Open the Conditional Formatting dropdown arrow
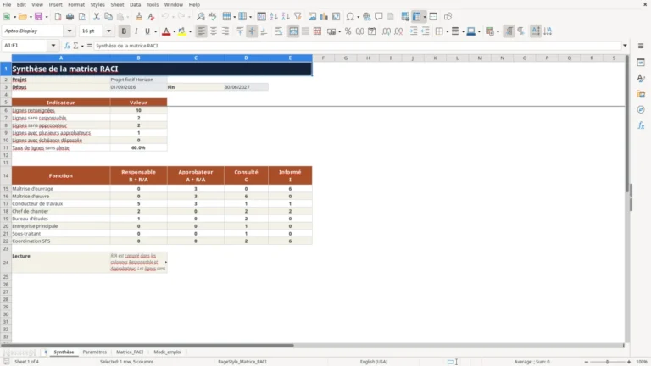This screenshot has height=366, width=651. coord(498,31)
